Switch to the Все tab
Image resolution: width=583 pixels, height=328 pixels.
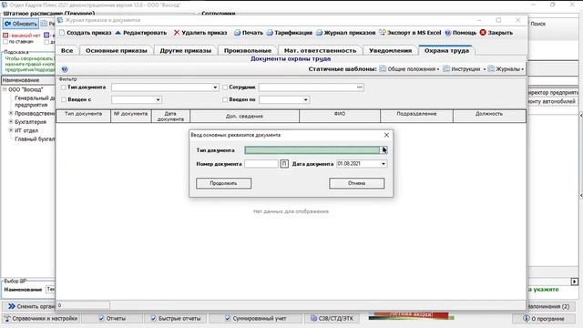(66, 51)
